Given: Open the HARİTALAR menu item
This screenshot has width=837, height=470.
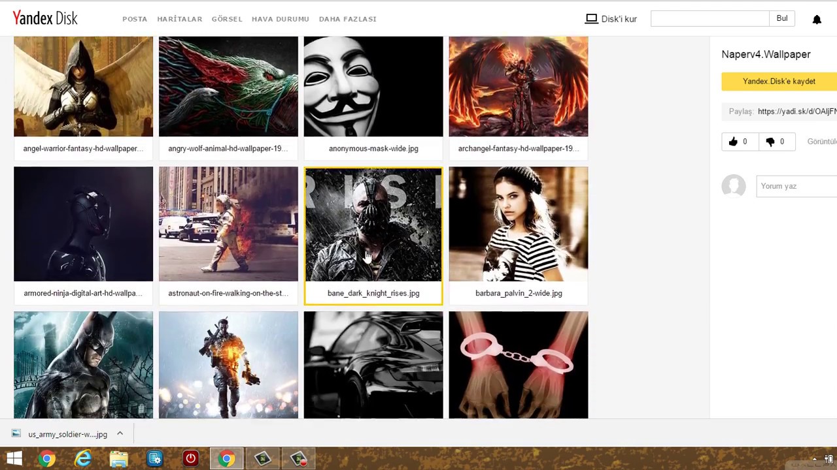Looking at the screenshot, I should tap(180, 19).
